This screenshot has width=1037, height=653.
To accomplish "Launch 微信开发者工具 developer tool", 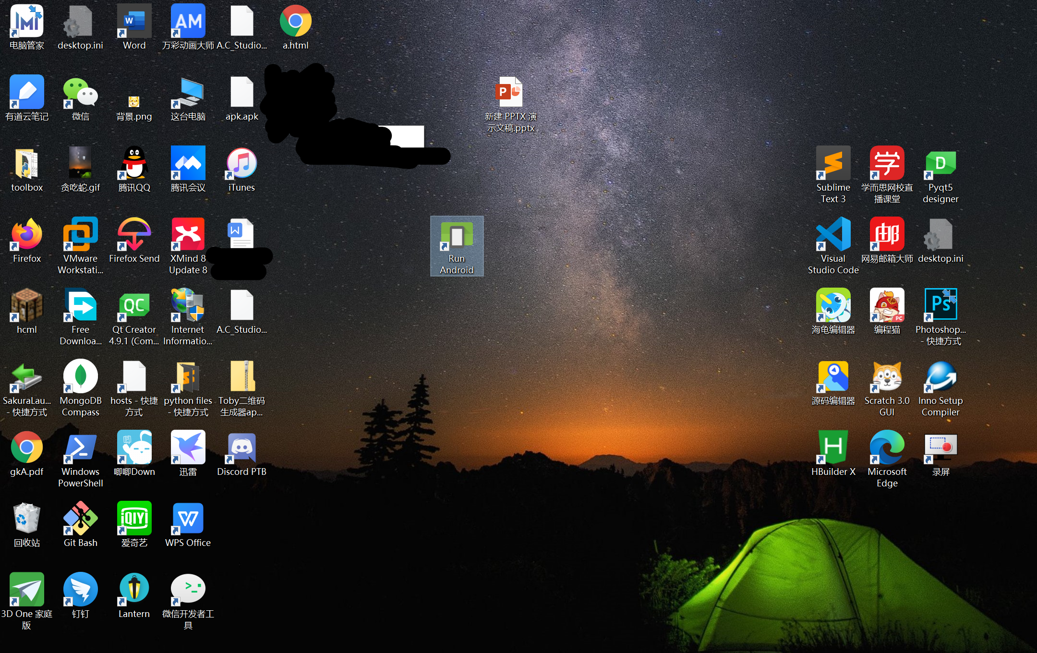I will pyautogui.click(x=188, y=602).
